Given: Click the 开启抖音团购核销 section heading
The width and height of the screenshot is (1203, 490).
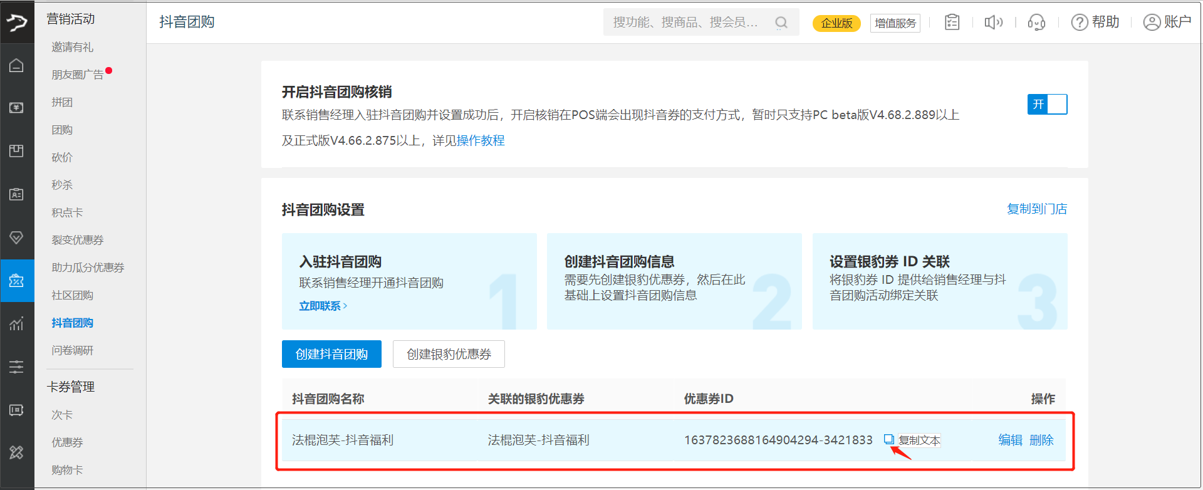Looking at the screenshot, I should coord(337,92).
